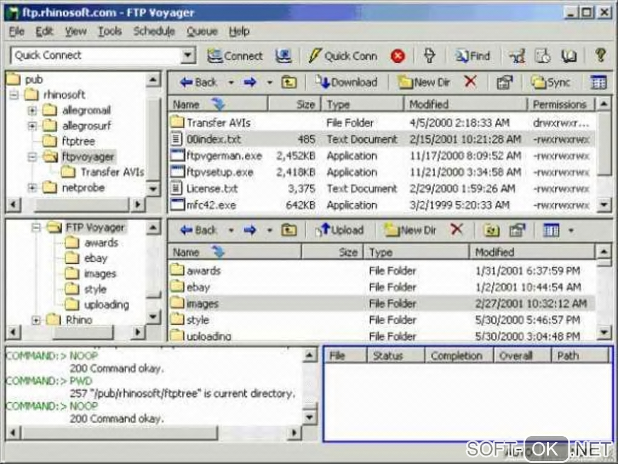Click the site profile manager computer icon

pos(284,56)
